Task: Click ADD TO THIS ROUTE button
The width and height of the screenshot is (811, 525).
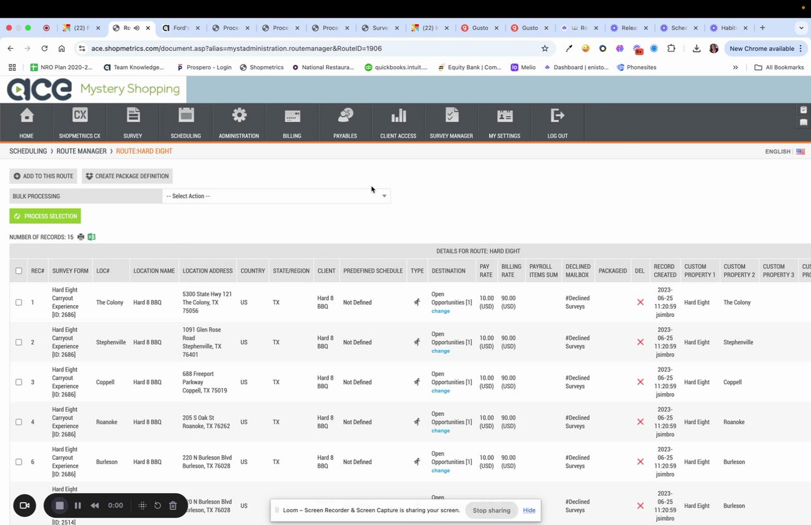Action: tap(44, 176)
